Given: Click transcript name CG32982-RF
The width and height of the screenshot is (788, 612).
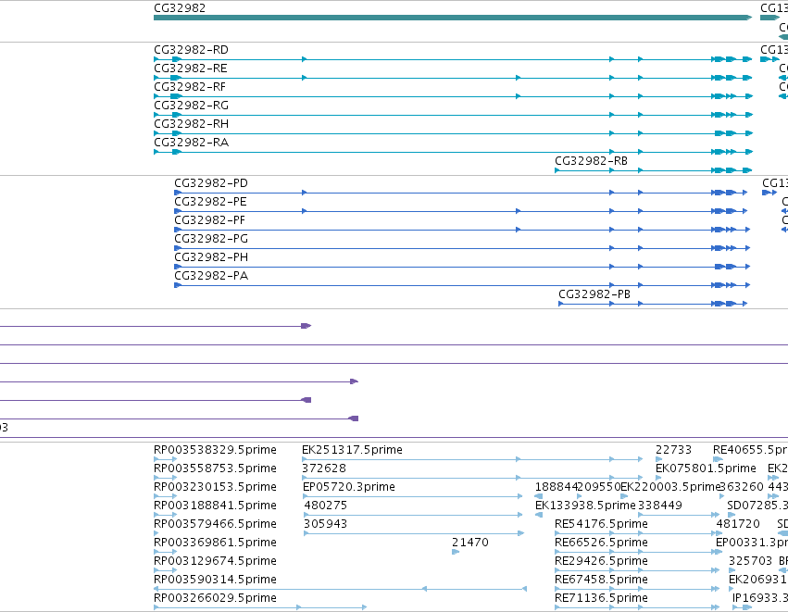Looking at the screenshot, I should (190, 87).
